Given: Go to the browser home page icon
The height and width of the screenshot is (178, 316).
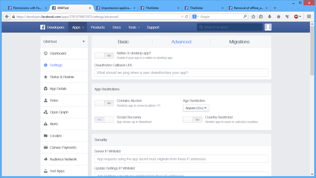Looking at the screenshot, I should (279, 17).
